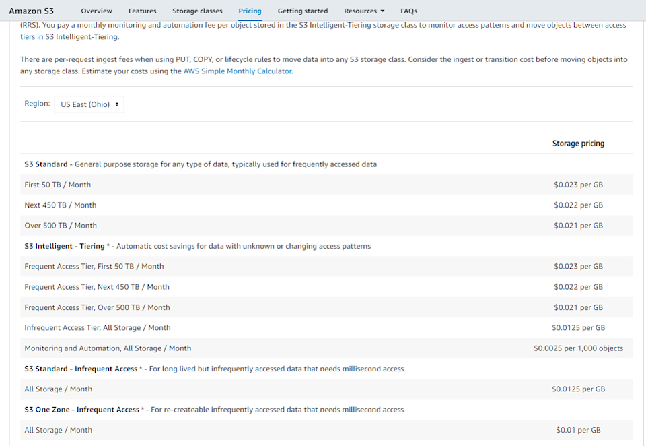Go to the Features tab
The height and width of the screenshot is (446, 646).
[142, 11]
